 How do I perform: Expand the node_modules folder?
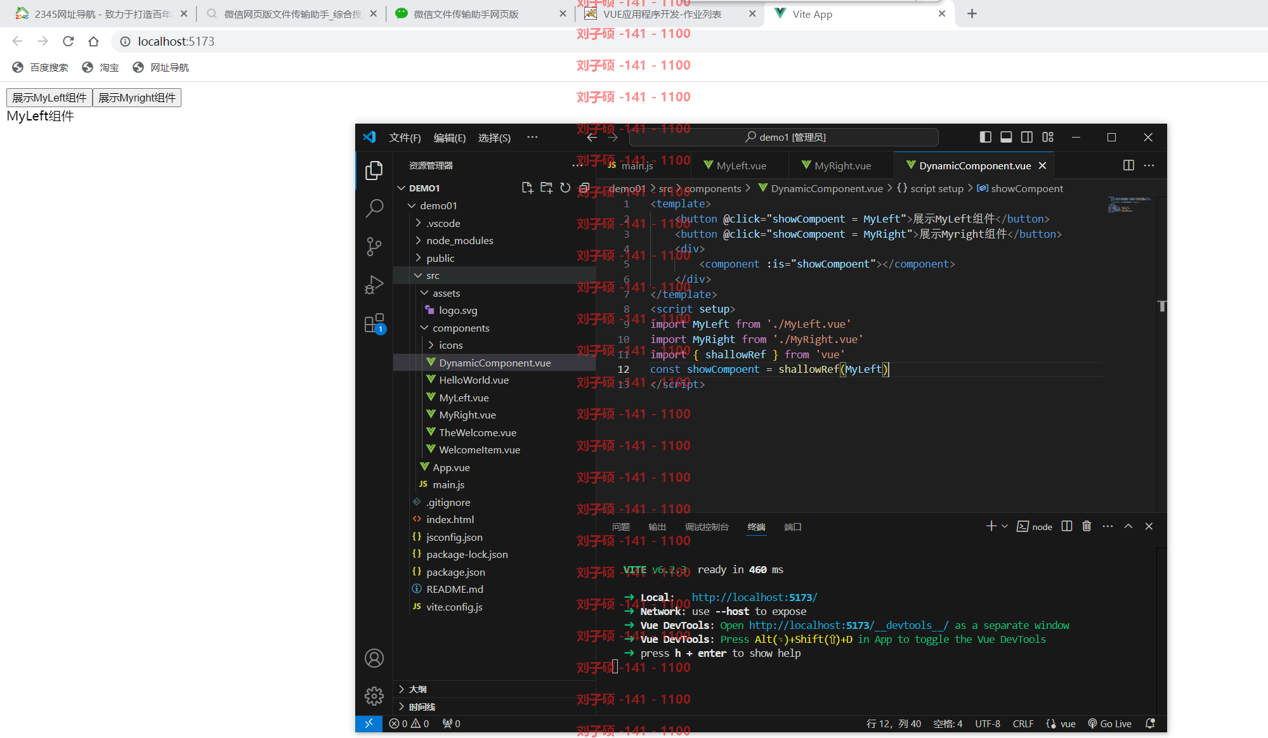click(418, 240)
